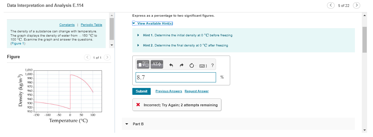Open the Greek symbols ΑΣΦ palette
This screenshot has width=373, height=137.
pos(157,64)
